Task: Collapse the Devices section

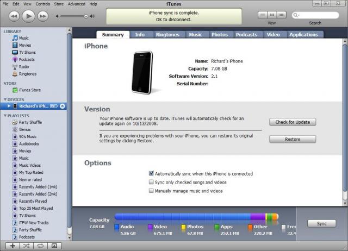Action: (5, 99)
